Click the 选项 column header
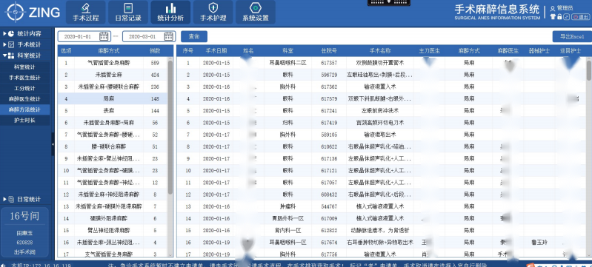Image resolution: width=592 pixels, height=267 pixels. pos(66,50)
